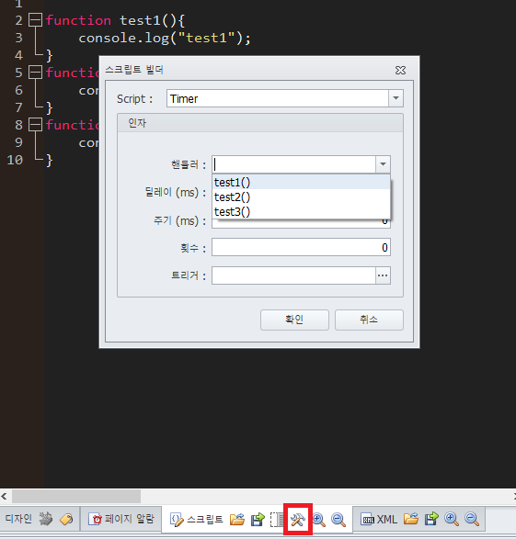This screenshot has height=539, width=516.
Task: Click the tag icon beside 디자인 tab
Action: tap(66, 519)
